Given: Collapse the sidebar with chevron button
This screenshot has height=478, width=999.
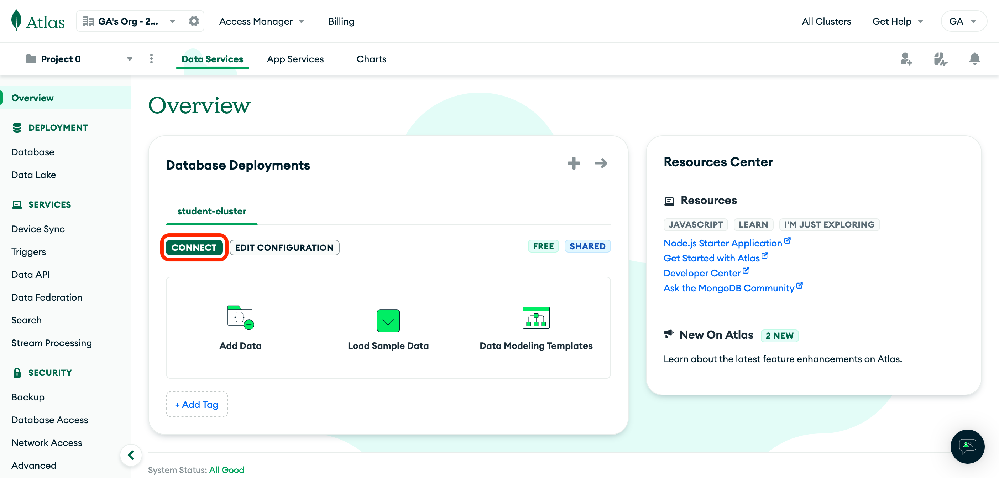Looking at the screenshot, I should [x=131, y=455].
